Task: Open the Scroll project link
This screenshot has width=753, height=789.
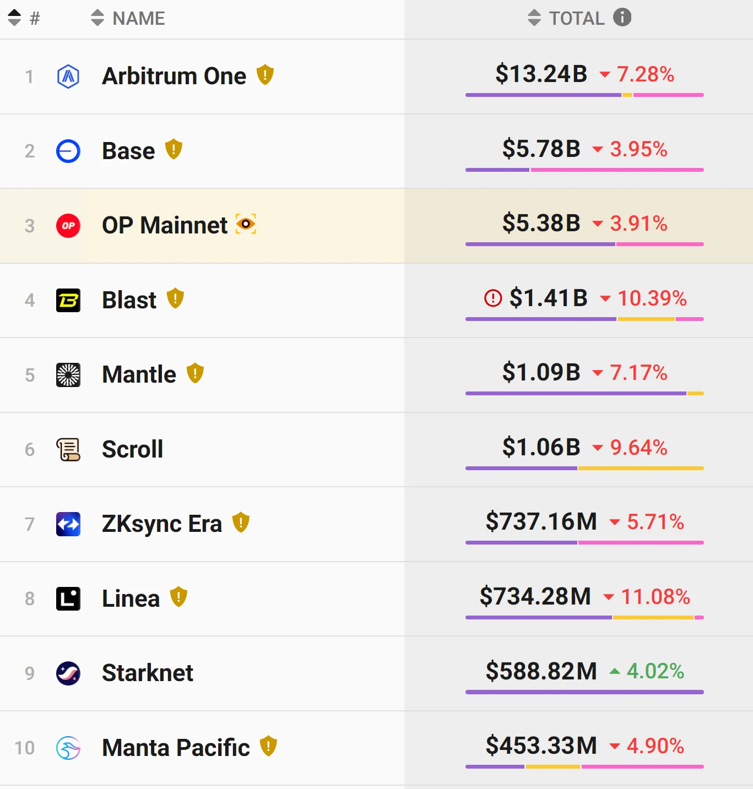Action: (133, 449)
